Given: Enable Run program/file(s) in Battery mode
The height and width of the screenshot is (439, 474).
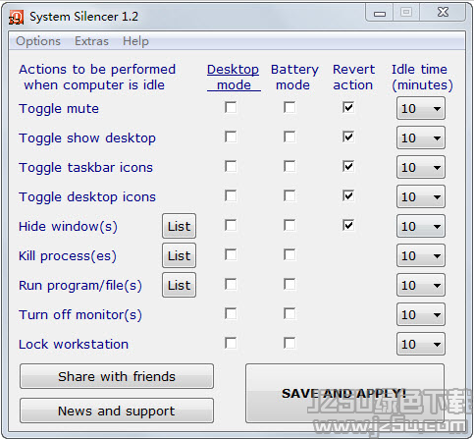Looking at the screenshot, I should pyautogui.click(x=290, y=284).
